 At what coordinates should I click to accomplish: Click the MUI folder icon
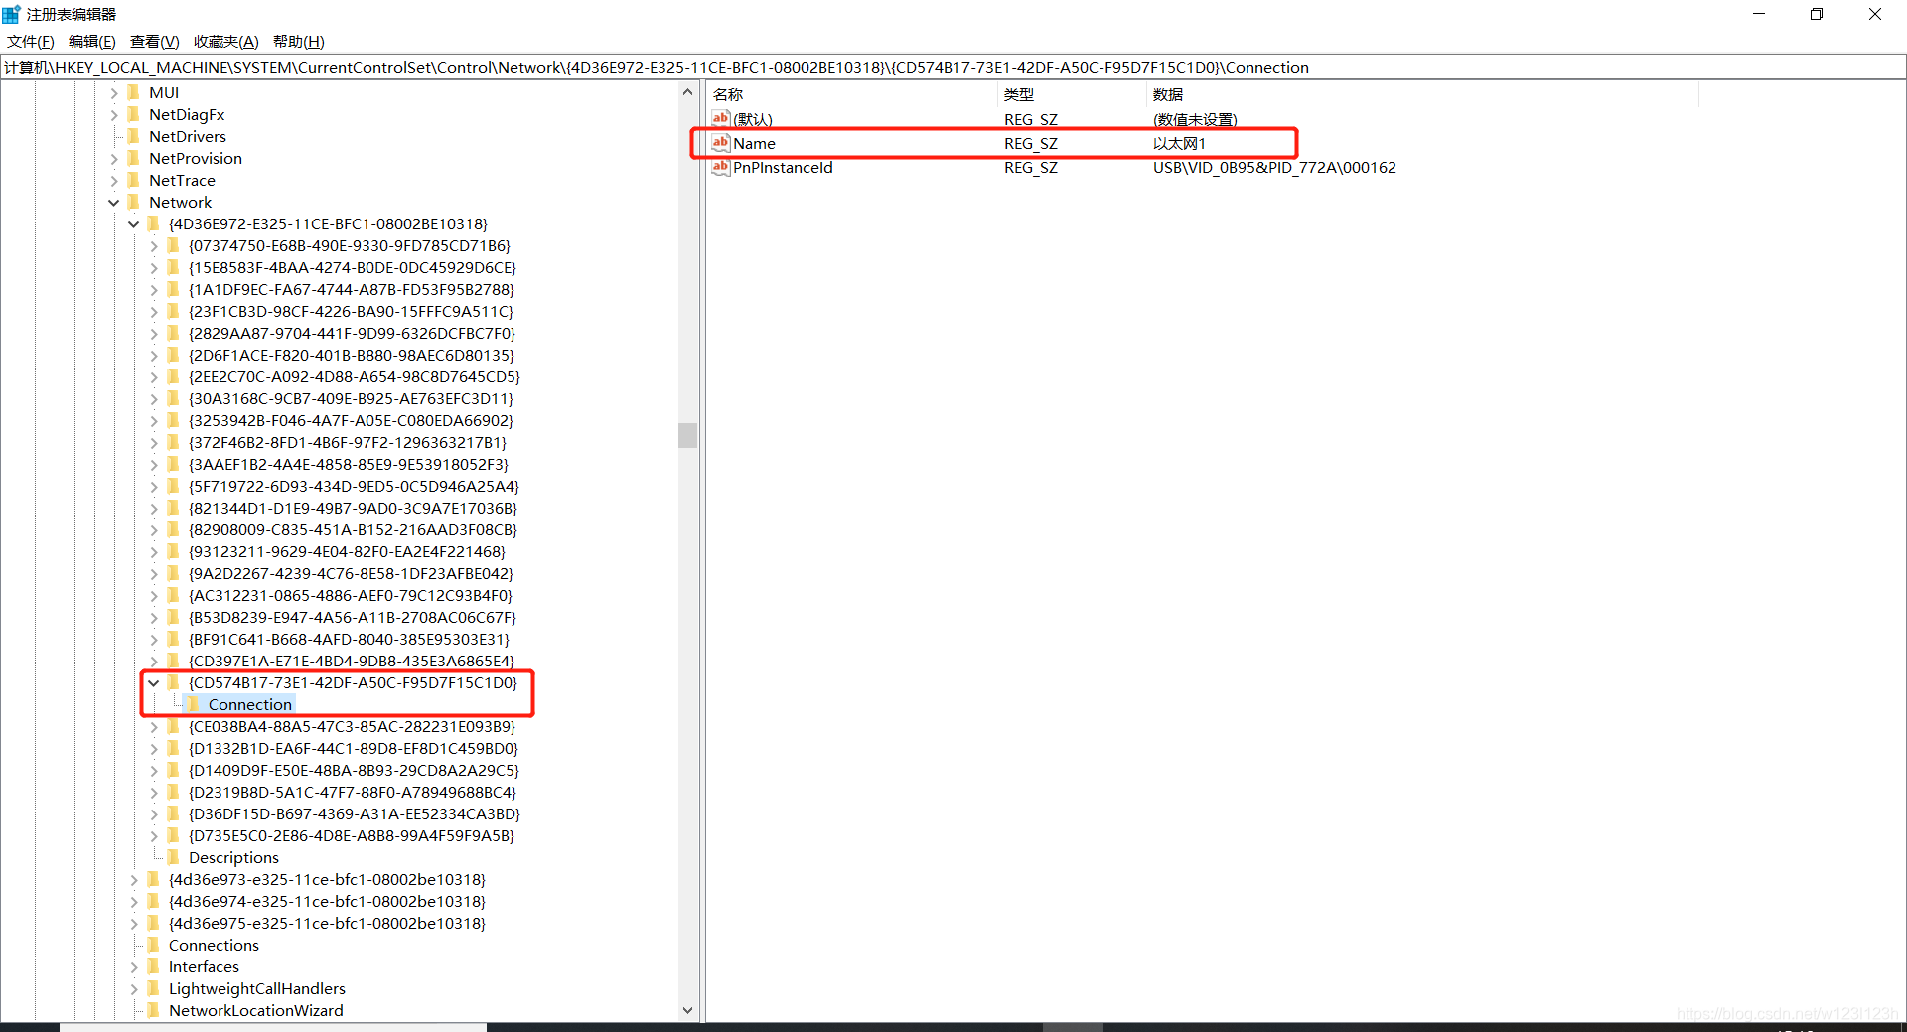coord(133,92)
